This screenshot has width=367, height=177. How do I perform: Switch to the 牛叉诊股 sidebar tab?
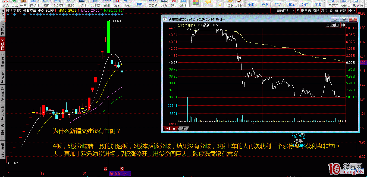tap(3, 113)
